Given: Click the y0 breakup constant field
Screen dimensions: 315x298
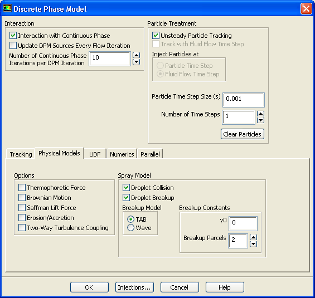Looking at the screenshot, I should coord(243,223).
